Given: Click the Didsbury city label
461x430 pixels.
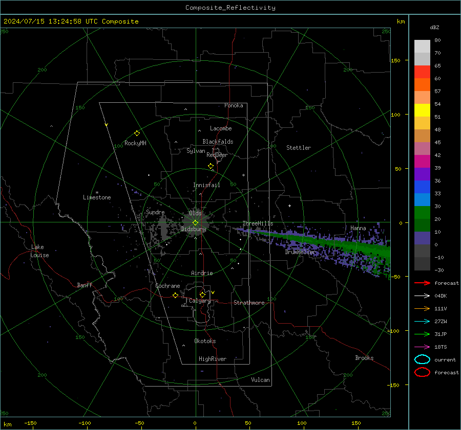Looking at the screenshot, I should point(193,229).
